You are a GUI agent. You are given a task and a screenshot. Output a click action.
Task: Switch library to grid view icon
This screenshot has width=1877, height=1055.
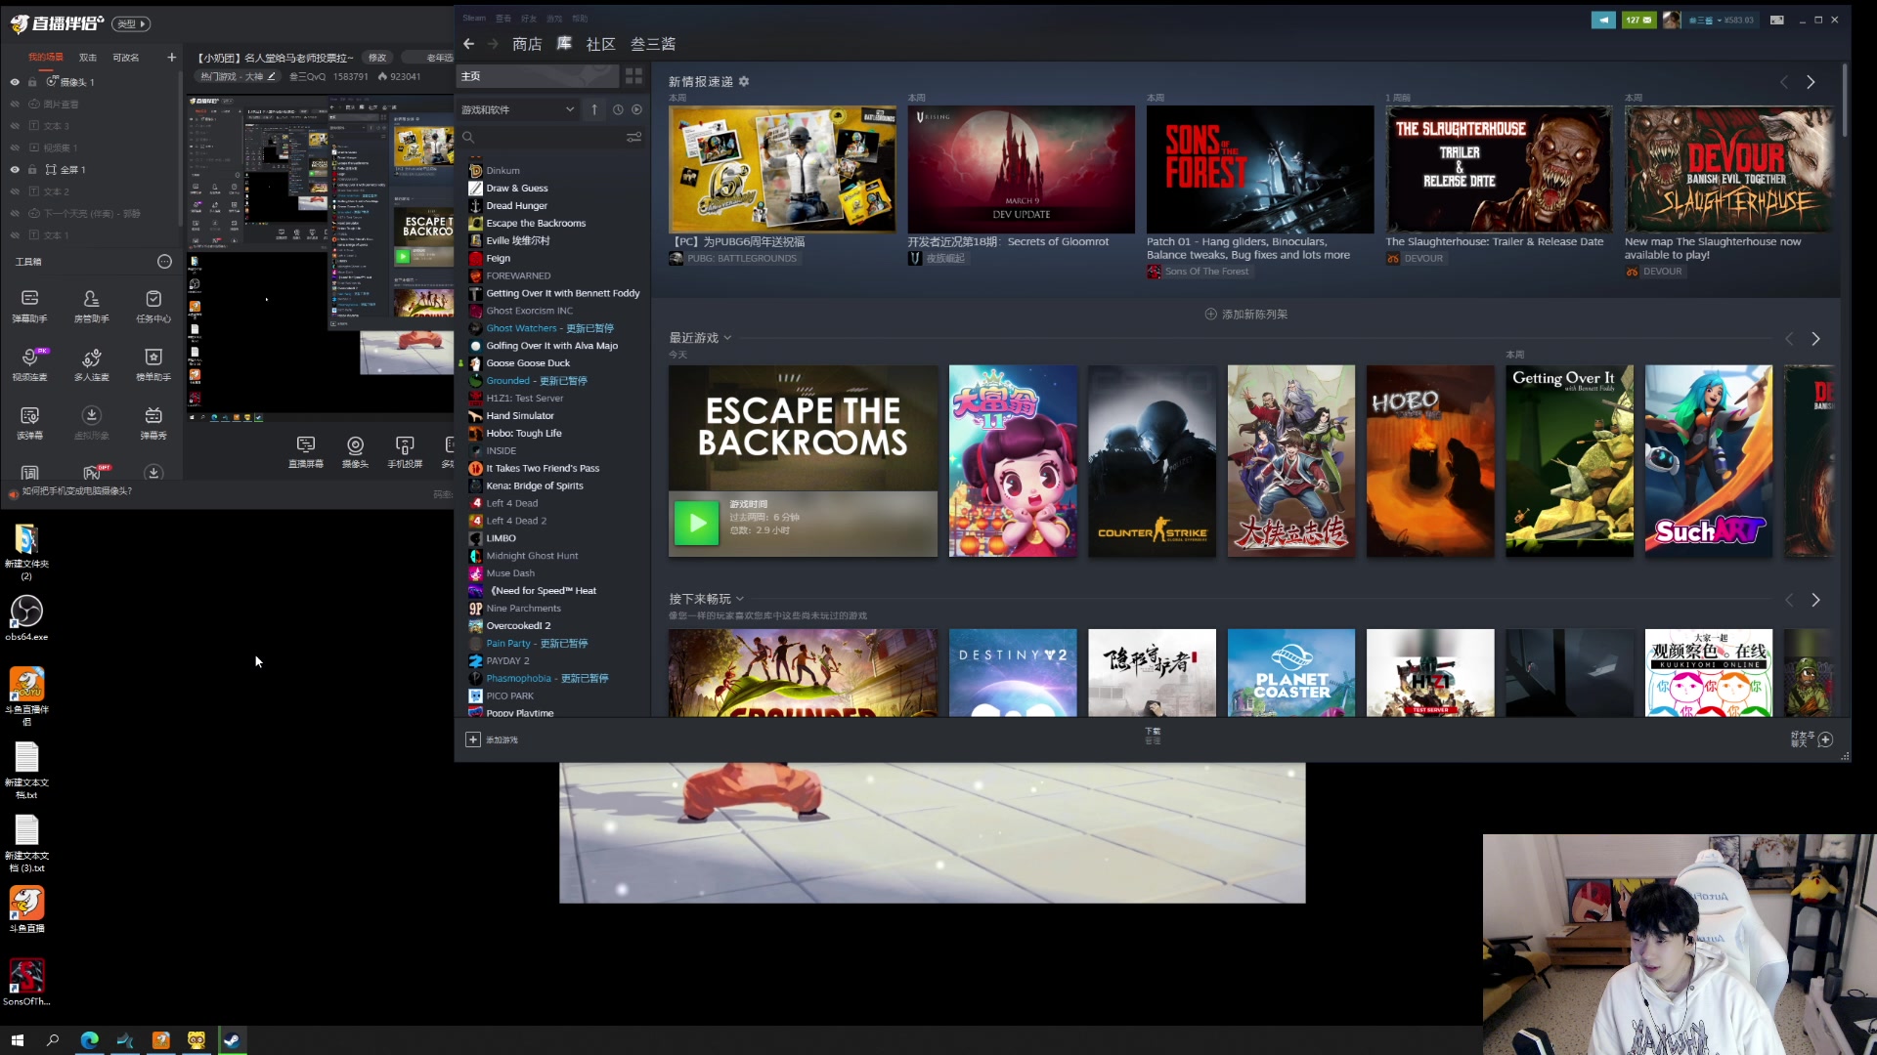click(x=633, y=76)
